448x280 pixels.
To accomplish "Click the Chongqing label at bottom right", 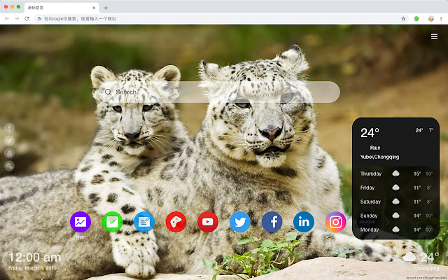I will pos(426,269).
